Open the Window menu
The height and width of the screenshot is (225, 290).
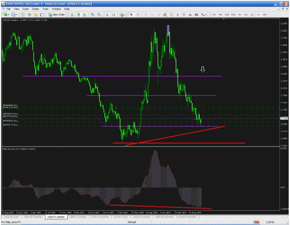tap(56, 9)
